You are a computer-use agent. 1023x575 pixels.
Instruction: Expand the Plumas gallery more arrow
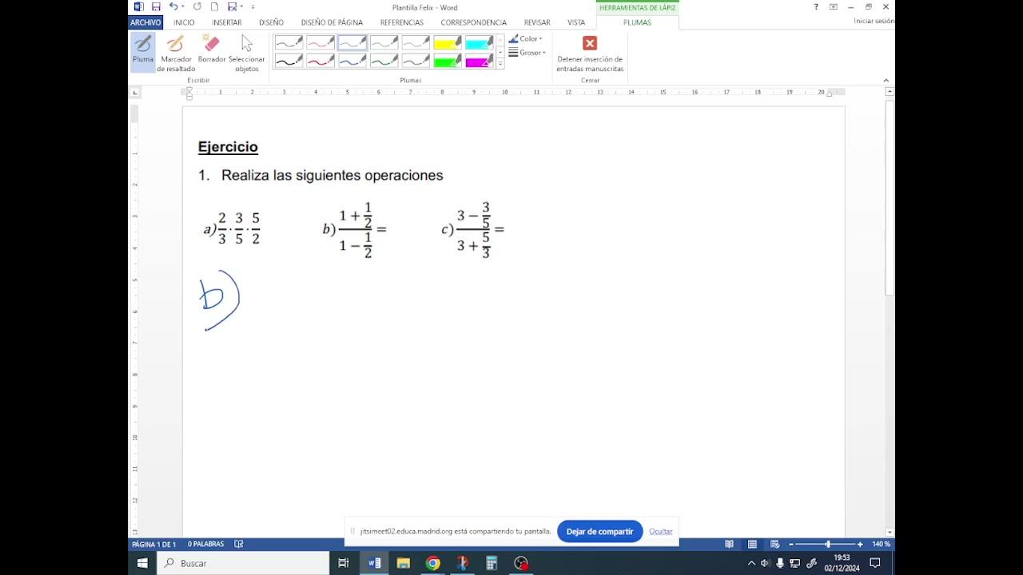click(500, 64)
